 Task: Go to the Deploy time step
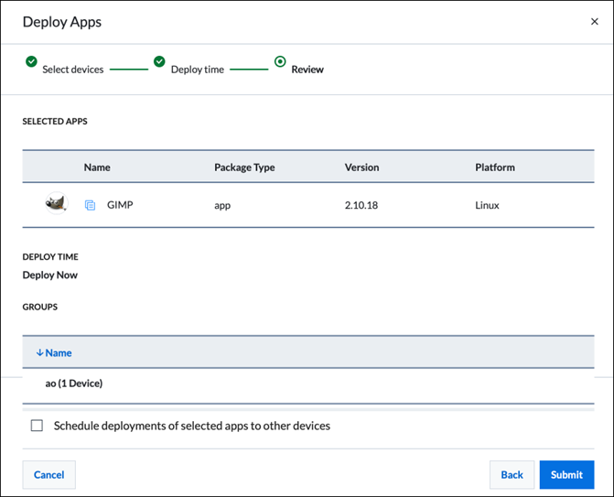(x=197, y=70)
